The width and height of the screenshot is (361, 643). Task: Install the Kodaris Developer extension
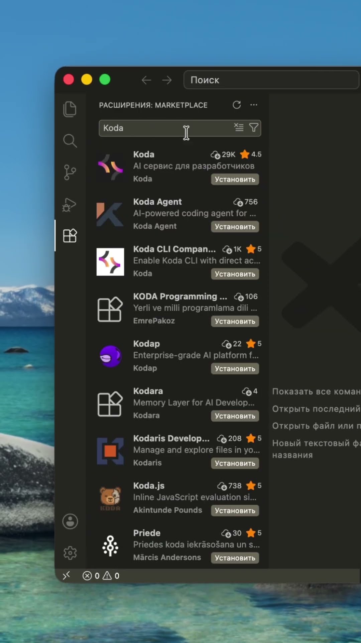235,463
